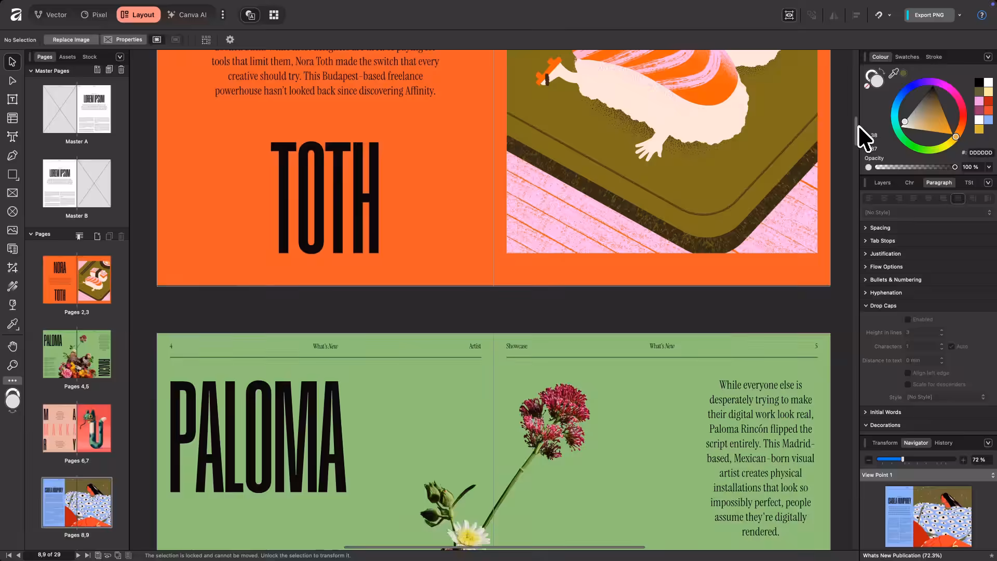The image size is (997, 561).
Task: Switch to the Pixel persona tab
Action: tap(94, 15)
